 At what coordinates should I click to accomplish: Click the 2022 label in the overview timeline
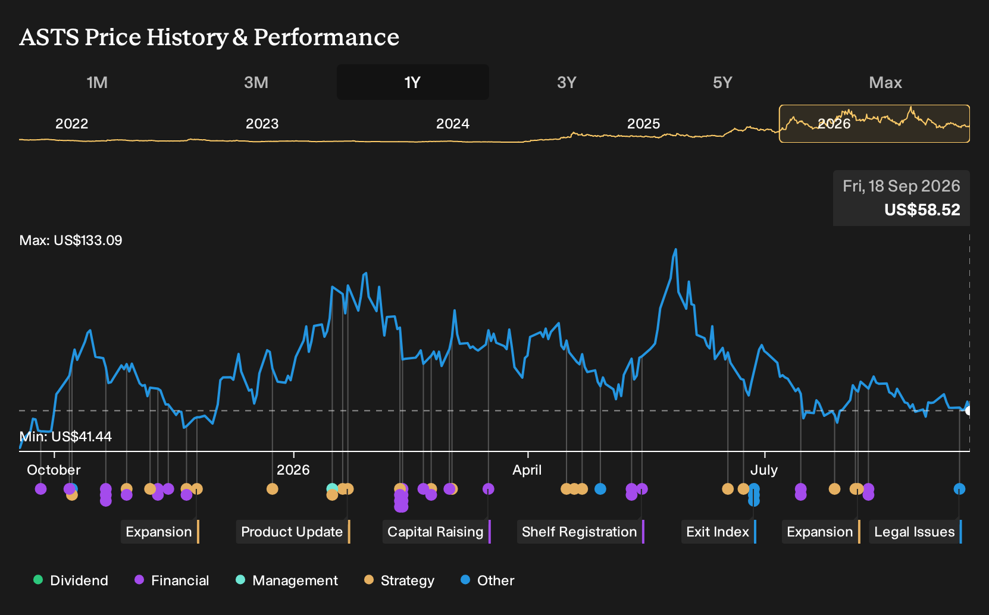coord(72,124)
